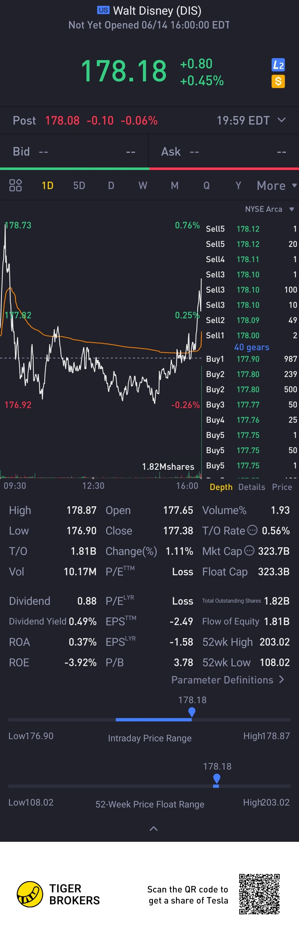Tap the Ask quote panel
299x947 pixels.
pos(224,151)
